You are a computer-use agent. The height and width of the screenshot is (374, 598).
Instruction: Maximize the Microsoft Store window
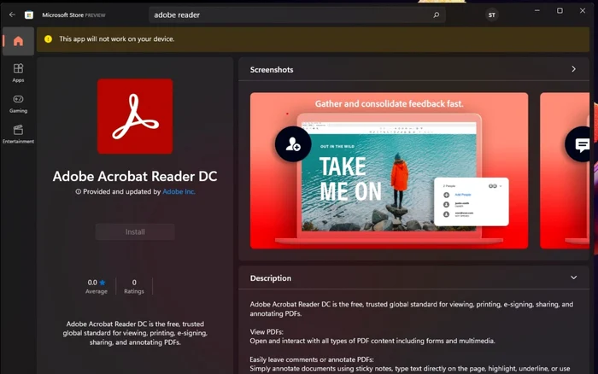(560, 11)
